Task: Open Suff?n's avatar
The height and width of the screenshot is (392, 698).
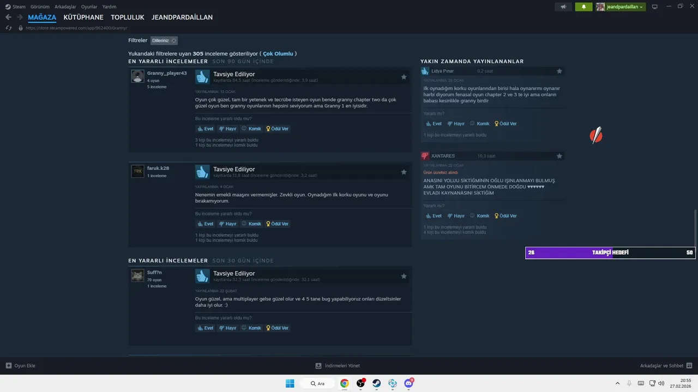Action: [137, 275]
